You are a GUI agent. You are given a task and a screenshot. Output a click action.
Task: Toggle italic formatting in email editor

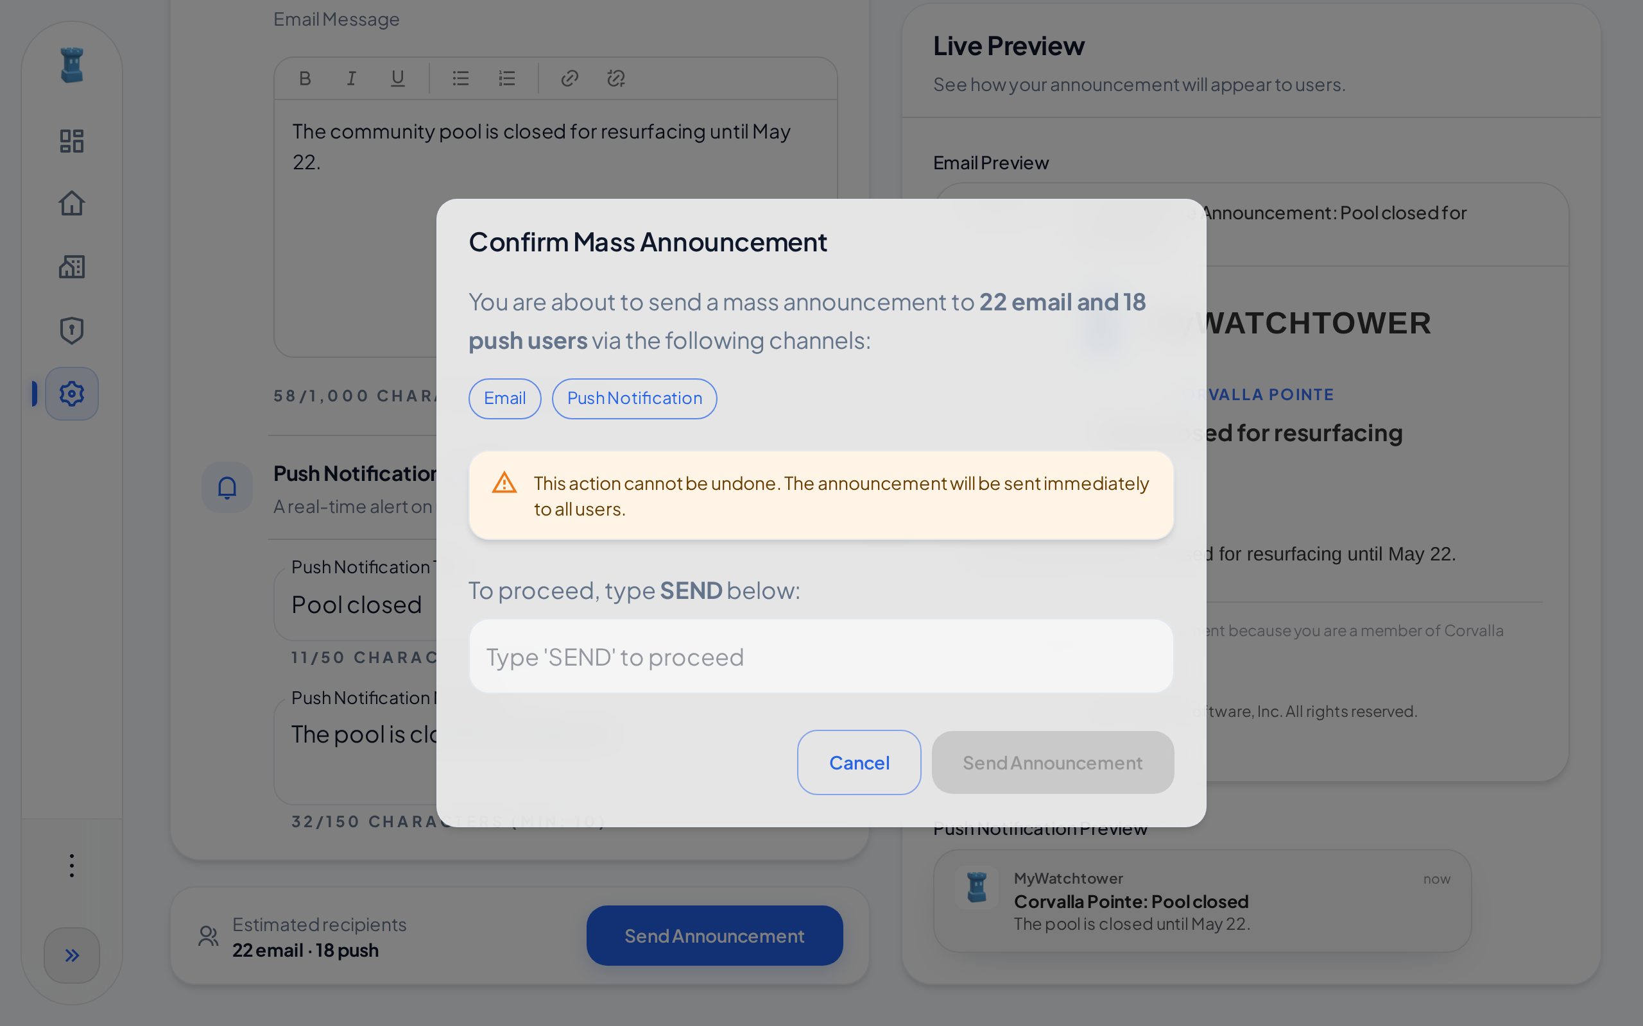click(x=351, y=79)
